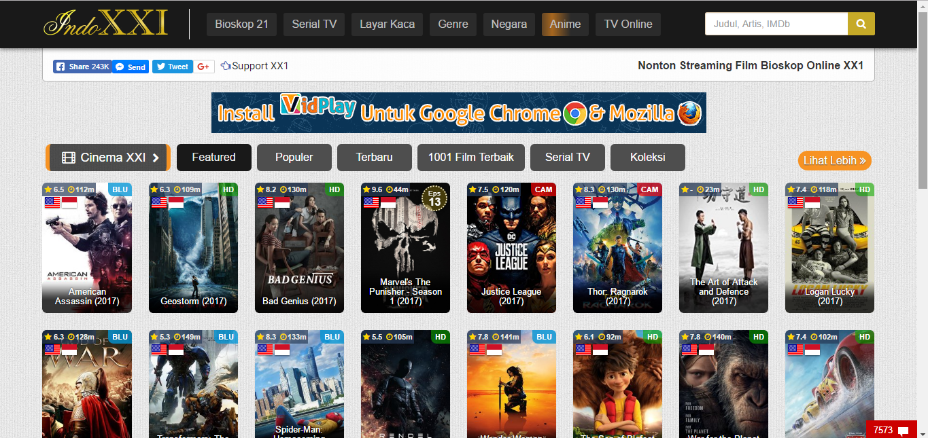The width and height of the screenshot is (928, 438).
Task: Focus the Judul, Artis, IMDb search field
Action: pos(776,24)
